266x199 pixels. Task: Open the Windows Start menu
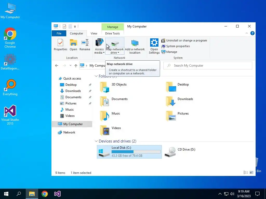[6, 194]
